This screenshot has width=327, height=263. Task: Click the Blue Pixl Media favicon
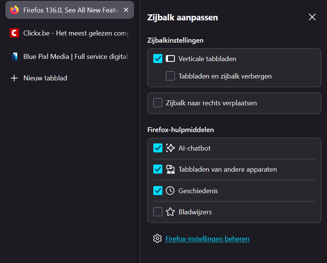(14, 57)
